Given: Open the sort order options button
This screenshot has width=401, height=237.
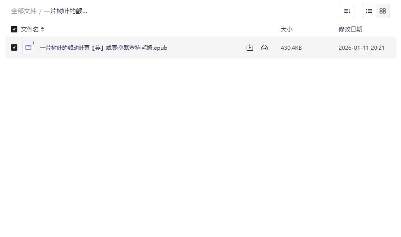Looking at the screenshot, I should (x=347, y=11).
